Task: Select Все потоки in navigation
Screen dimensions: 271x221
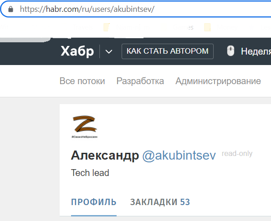Action: click(x=82, y=81)
